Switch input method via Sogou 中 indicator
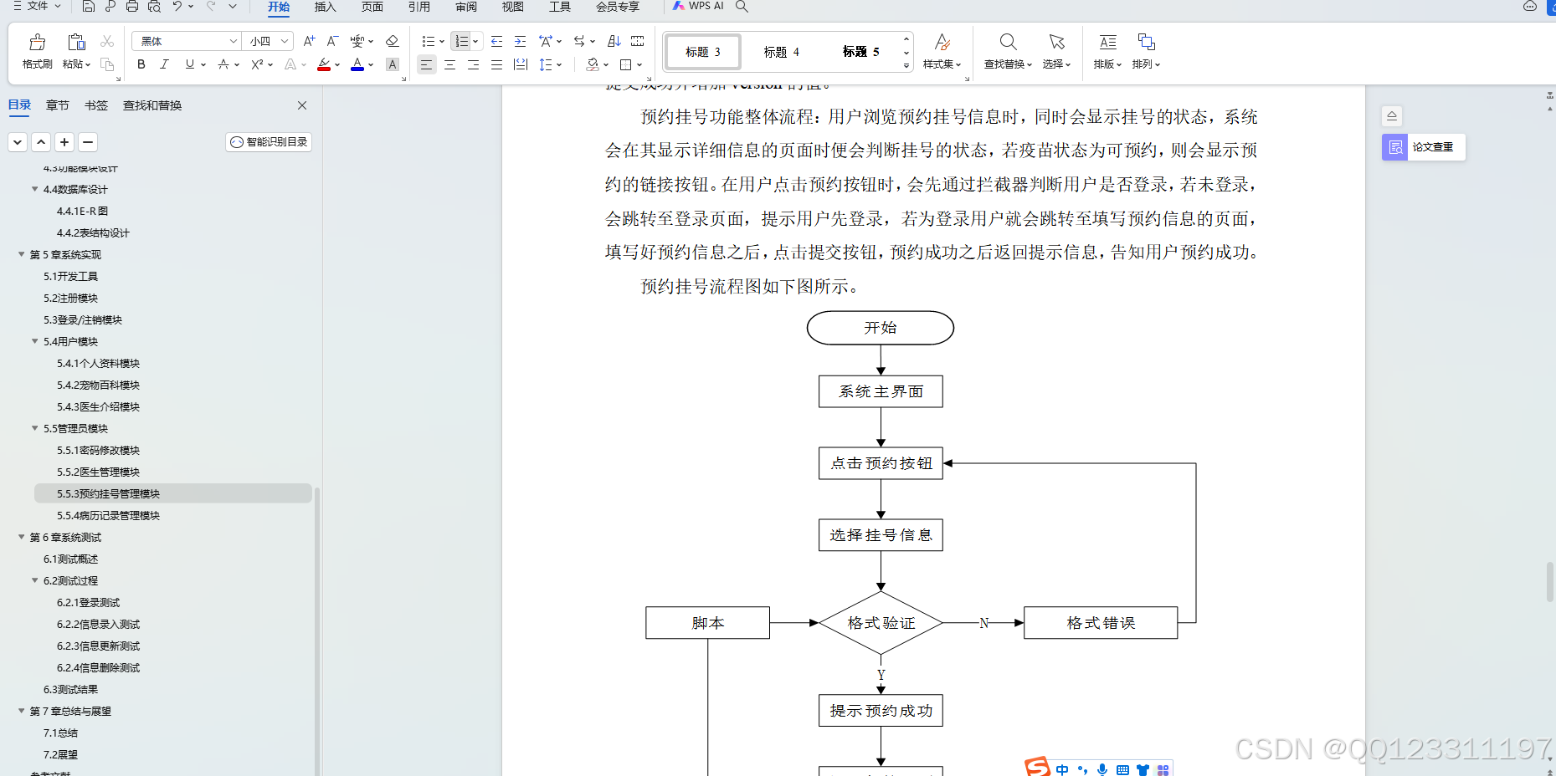This screenshot has width=1556, height=776. pos(1061,769)
